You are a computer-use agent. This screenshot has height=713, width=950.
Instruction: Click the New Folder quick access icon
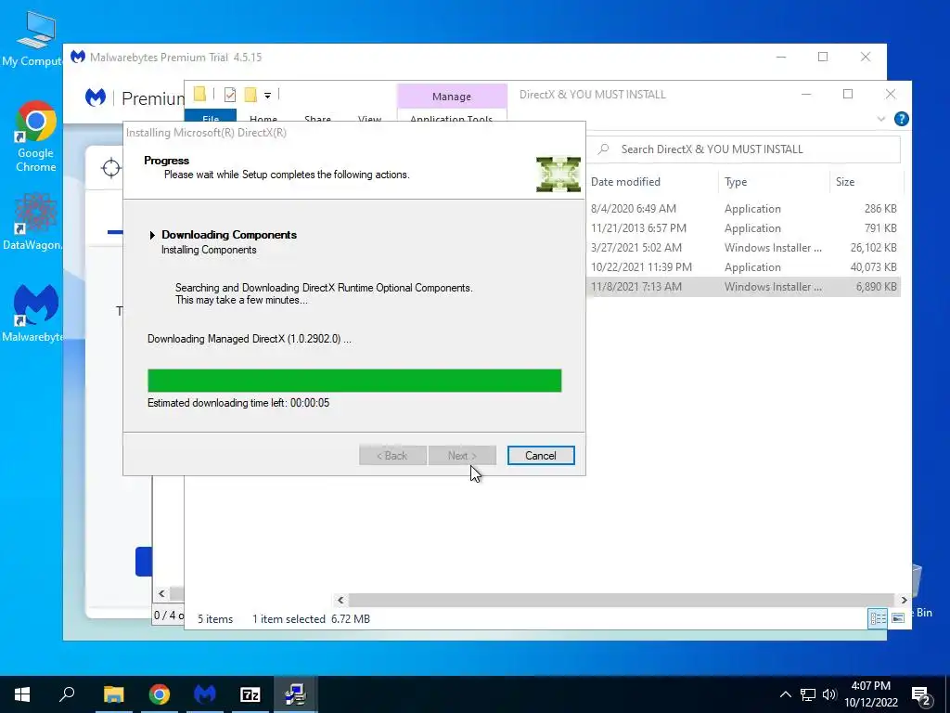tap(250, 94)
